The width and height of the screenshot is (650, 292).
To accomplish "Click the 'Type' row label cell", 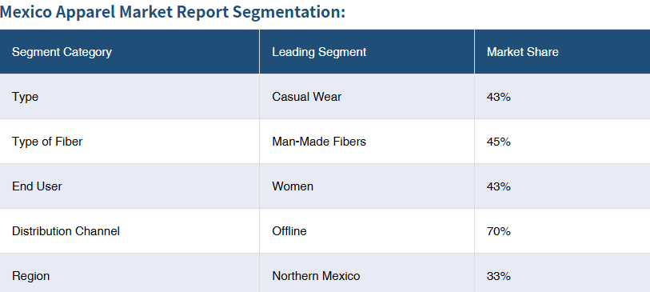I will coord(130,97).
